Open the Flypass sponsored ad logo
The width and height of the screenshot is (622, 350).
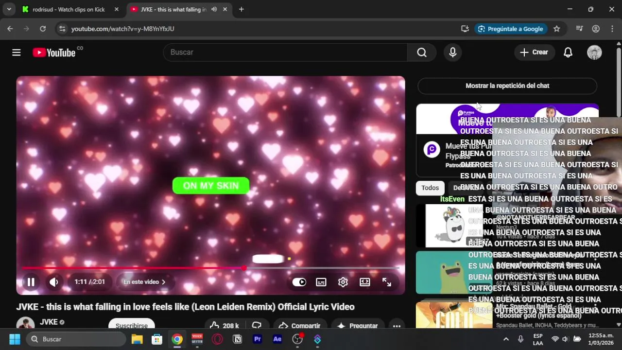(432, 149)
